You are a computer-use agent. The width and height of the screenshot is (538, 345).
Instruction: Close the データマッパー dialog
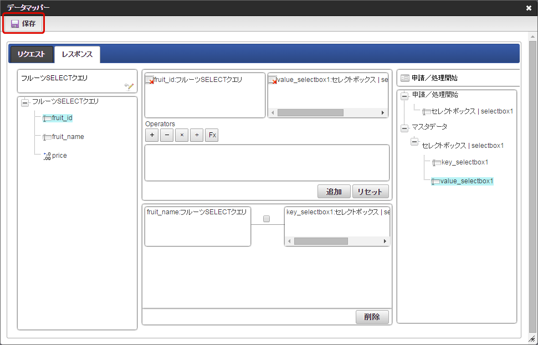click(x=529, y=8)
